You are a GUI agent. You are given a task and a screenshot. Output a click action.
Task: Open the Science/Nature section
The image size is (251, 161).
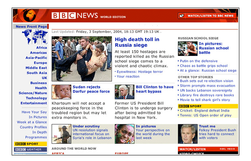33,93
